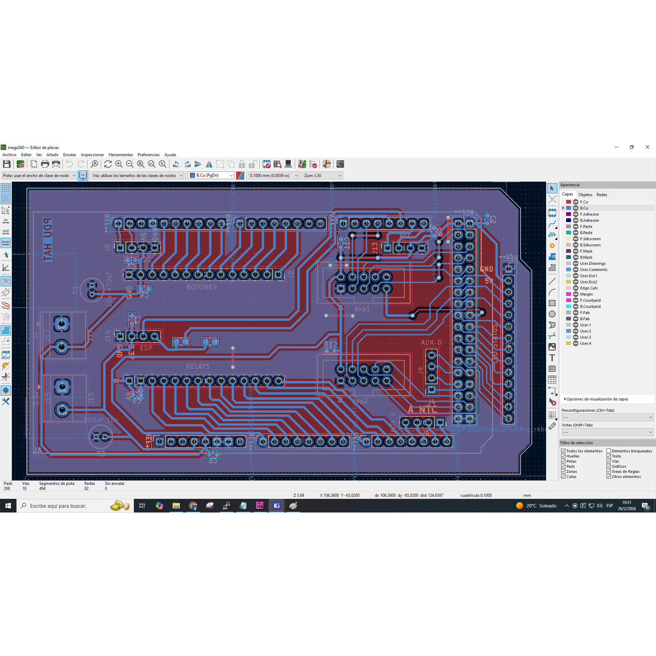
Task: Select the Add Text tool
Action: click(x=552, y=358)
